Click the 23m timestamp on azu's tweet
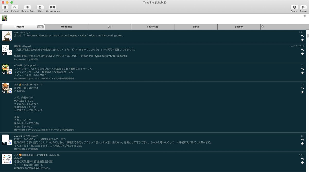309x172 pixels. 302,32
